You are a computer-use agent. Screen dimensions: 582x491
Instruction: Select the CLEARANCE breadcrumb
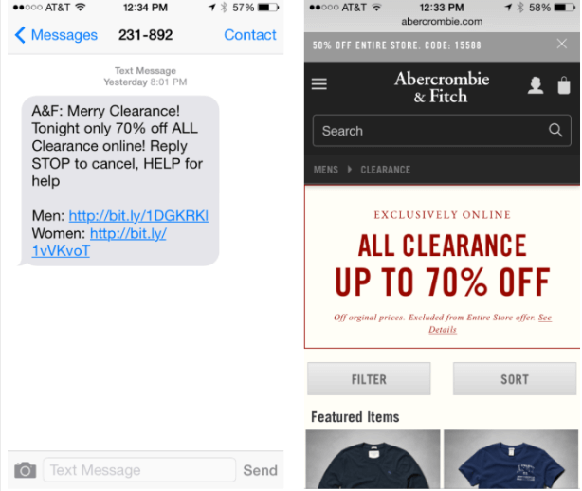click(385, 170)
